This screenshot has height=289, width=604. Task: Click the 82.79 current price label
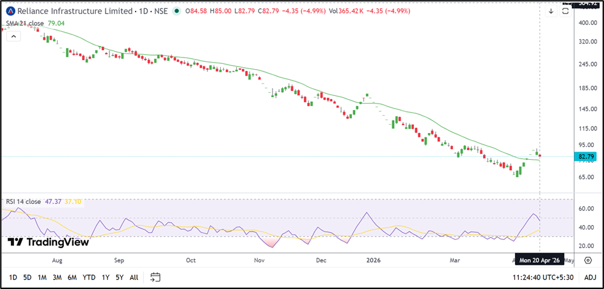tap(587, 156)
